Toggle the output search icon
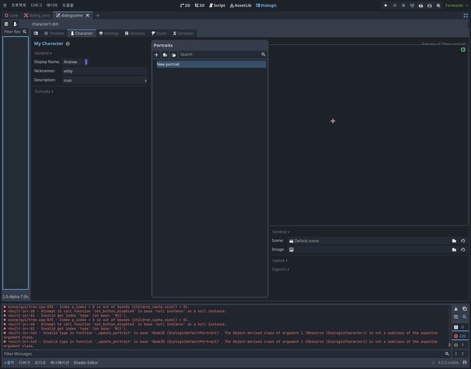This screenshot has height=369, width=471. [464, 317]
